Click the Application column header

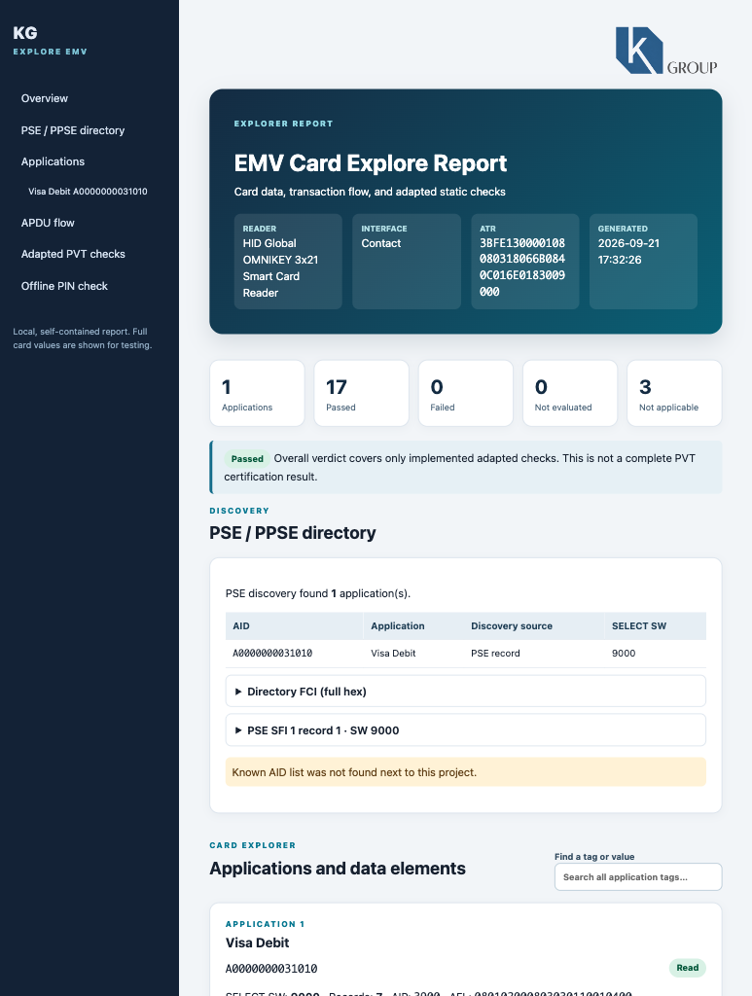tap(412, 625)
